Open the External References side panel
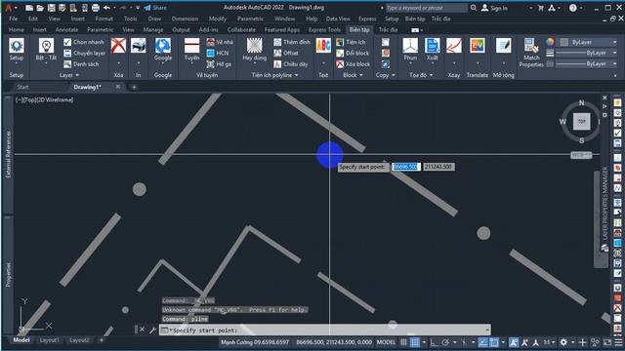The height and width of the screenshot is (351, 625). [9, 154]
